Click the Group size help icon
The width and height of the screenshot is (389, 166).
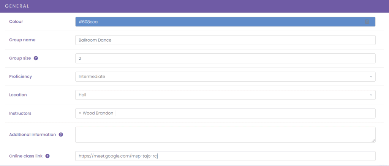tap(36, 58)
